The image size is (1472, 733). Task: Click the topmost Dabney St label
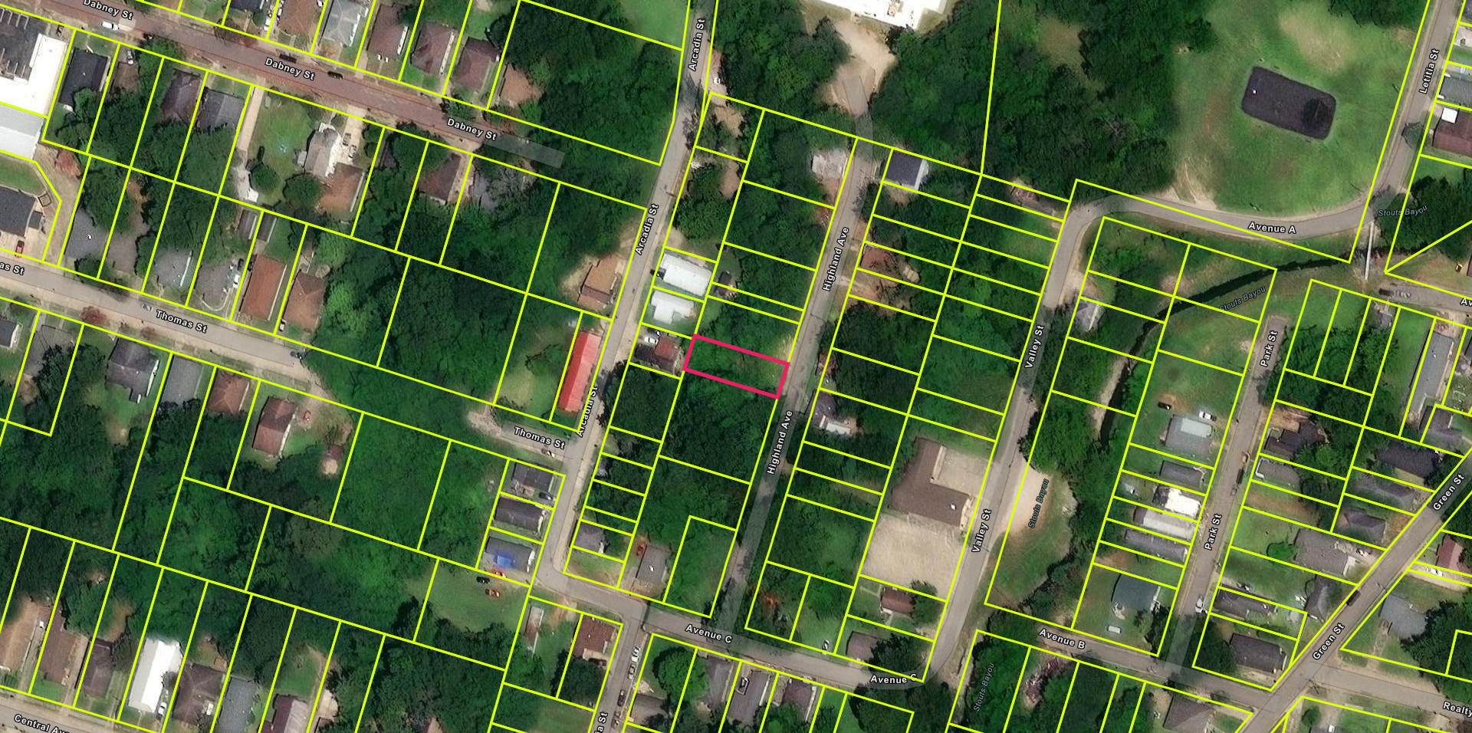108,8
